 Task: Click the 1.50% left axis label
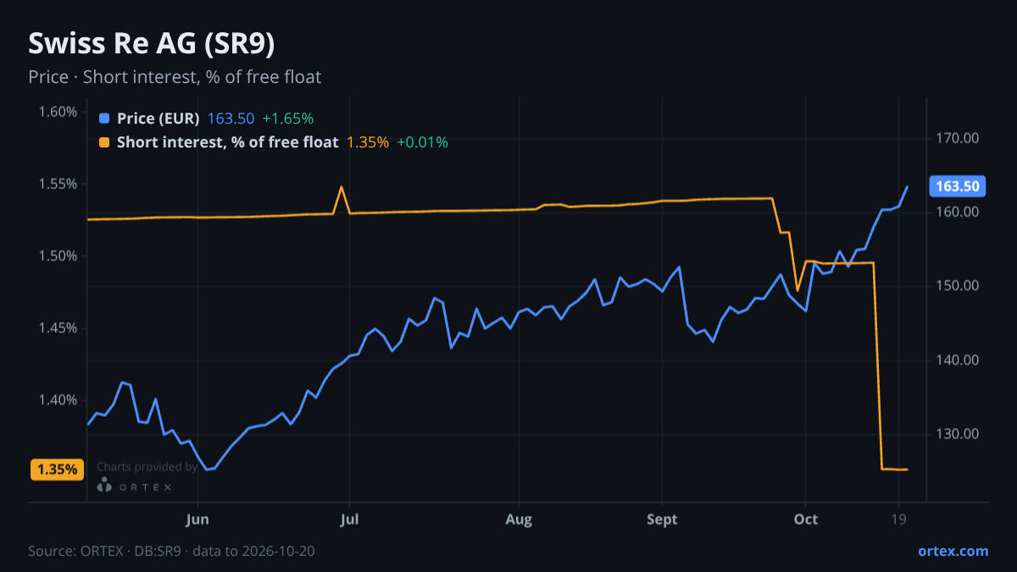click(x=58, y=256)
